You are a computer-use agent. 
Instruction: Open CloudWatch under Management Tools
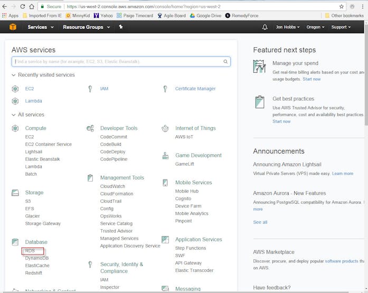112,186
